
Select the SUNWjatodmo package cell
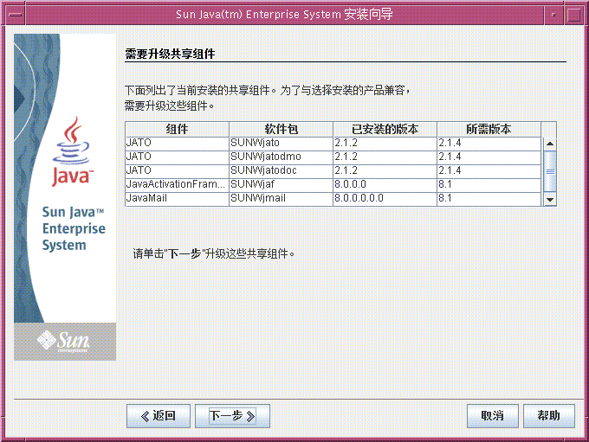281,157
